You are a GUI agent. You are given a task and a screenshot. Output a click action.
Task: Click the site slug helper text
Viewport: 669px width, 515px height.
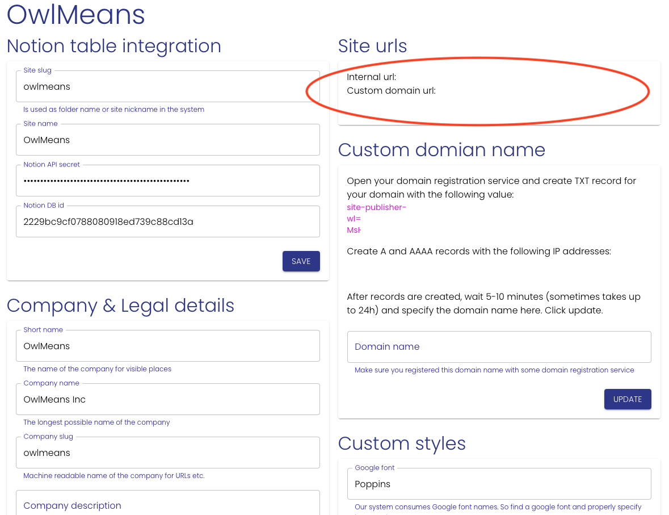pos(114,110)
